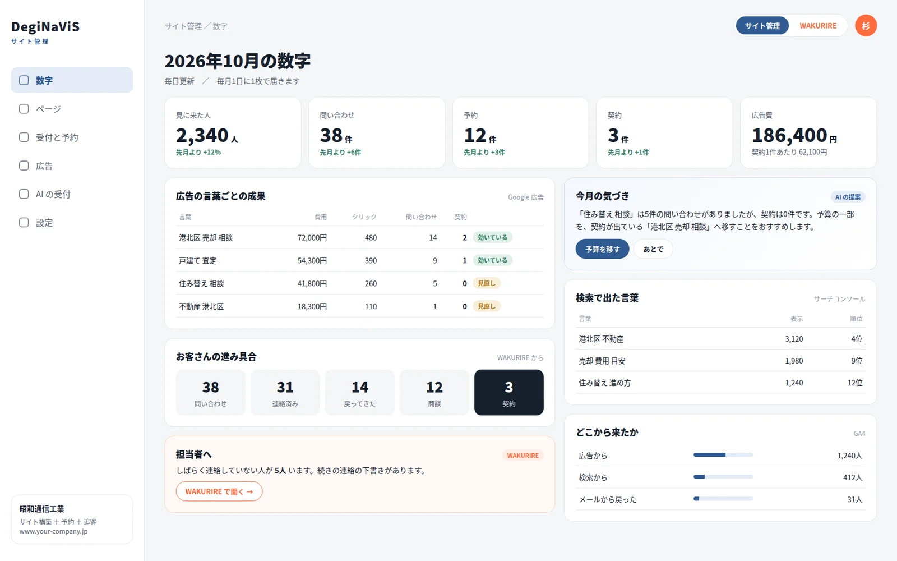897x561 pixels.
Task: Click the 売却 費用 目安 search term
Action: [602, 361]
